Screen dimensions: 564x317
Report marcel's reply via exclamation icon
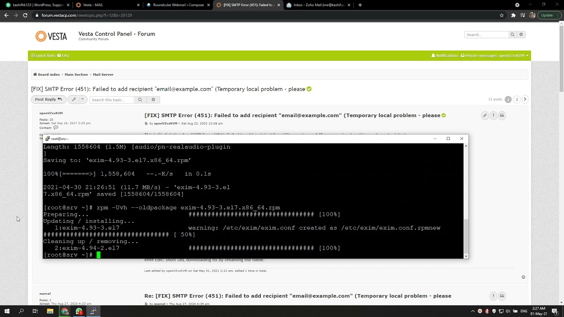[x=493, y=296]
